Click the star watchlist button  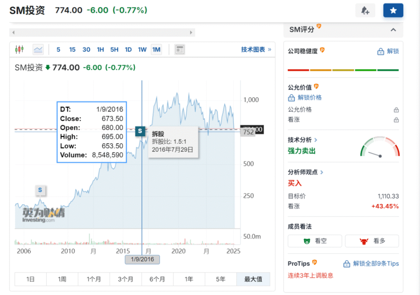(x=393, y=11)
